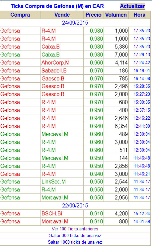This screenshot has height=246, width=152.
Task: Click the time 15:09:35
Action: (x=142, y=102)
